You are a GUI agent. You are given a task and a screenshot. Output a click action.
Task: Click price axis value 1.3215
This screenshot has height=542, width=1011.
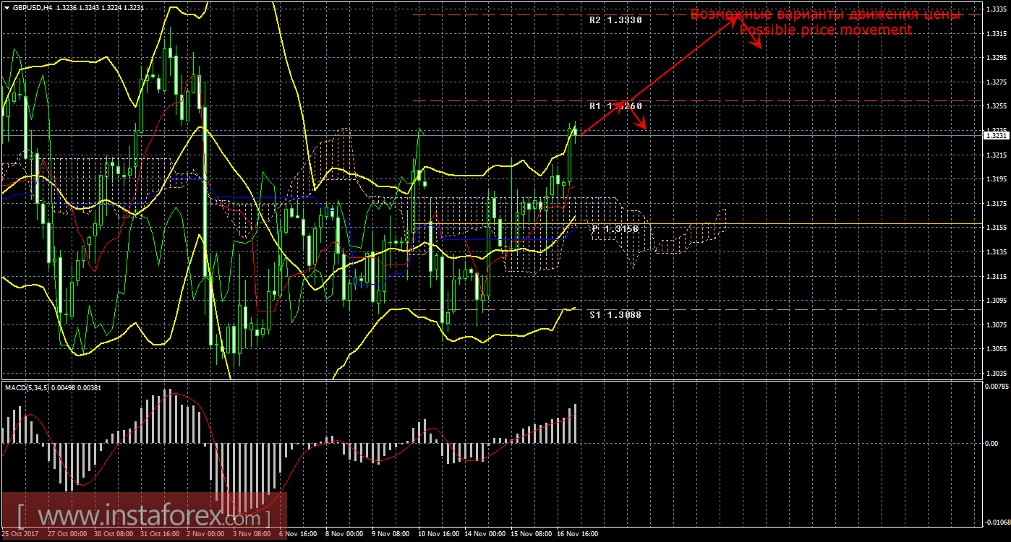995,155
